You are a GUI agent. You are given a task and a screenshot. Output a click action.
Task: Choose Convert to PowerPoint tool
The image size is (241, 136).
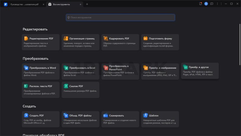click(x=120, y=71)
